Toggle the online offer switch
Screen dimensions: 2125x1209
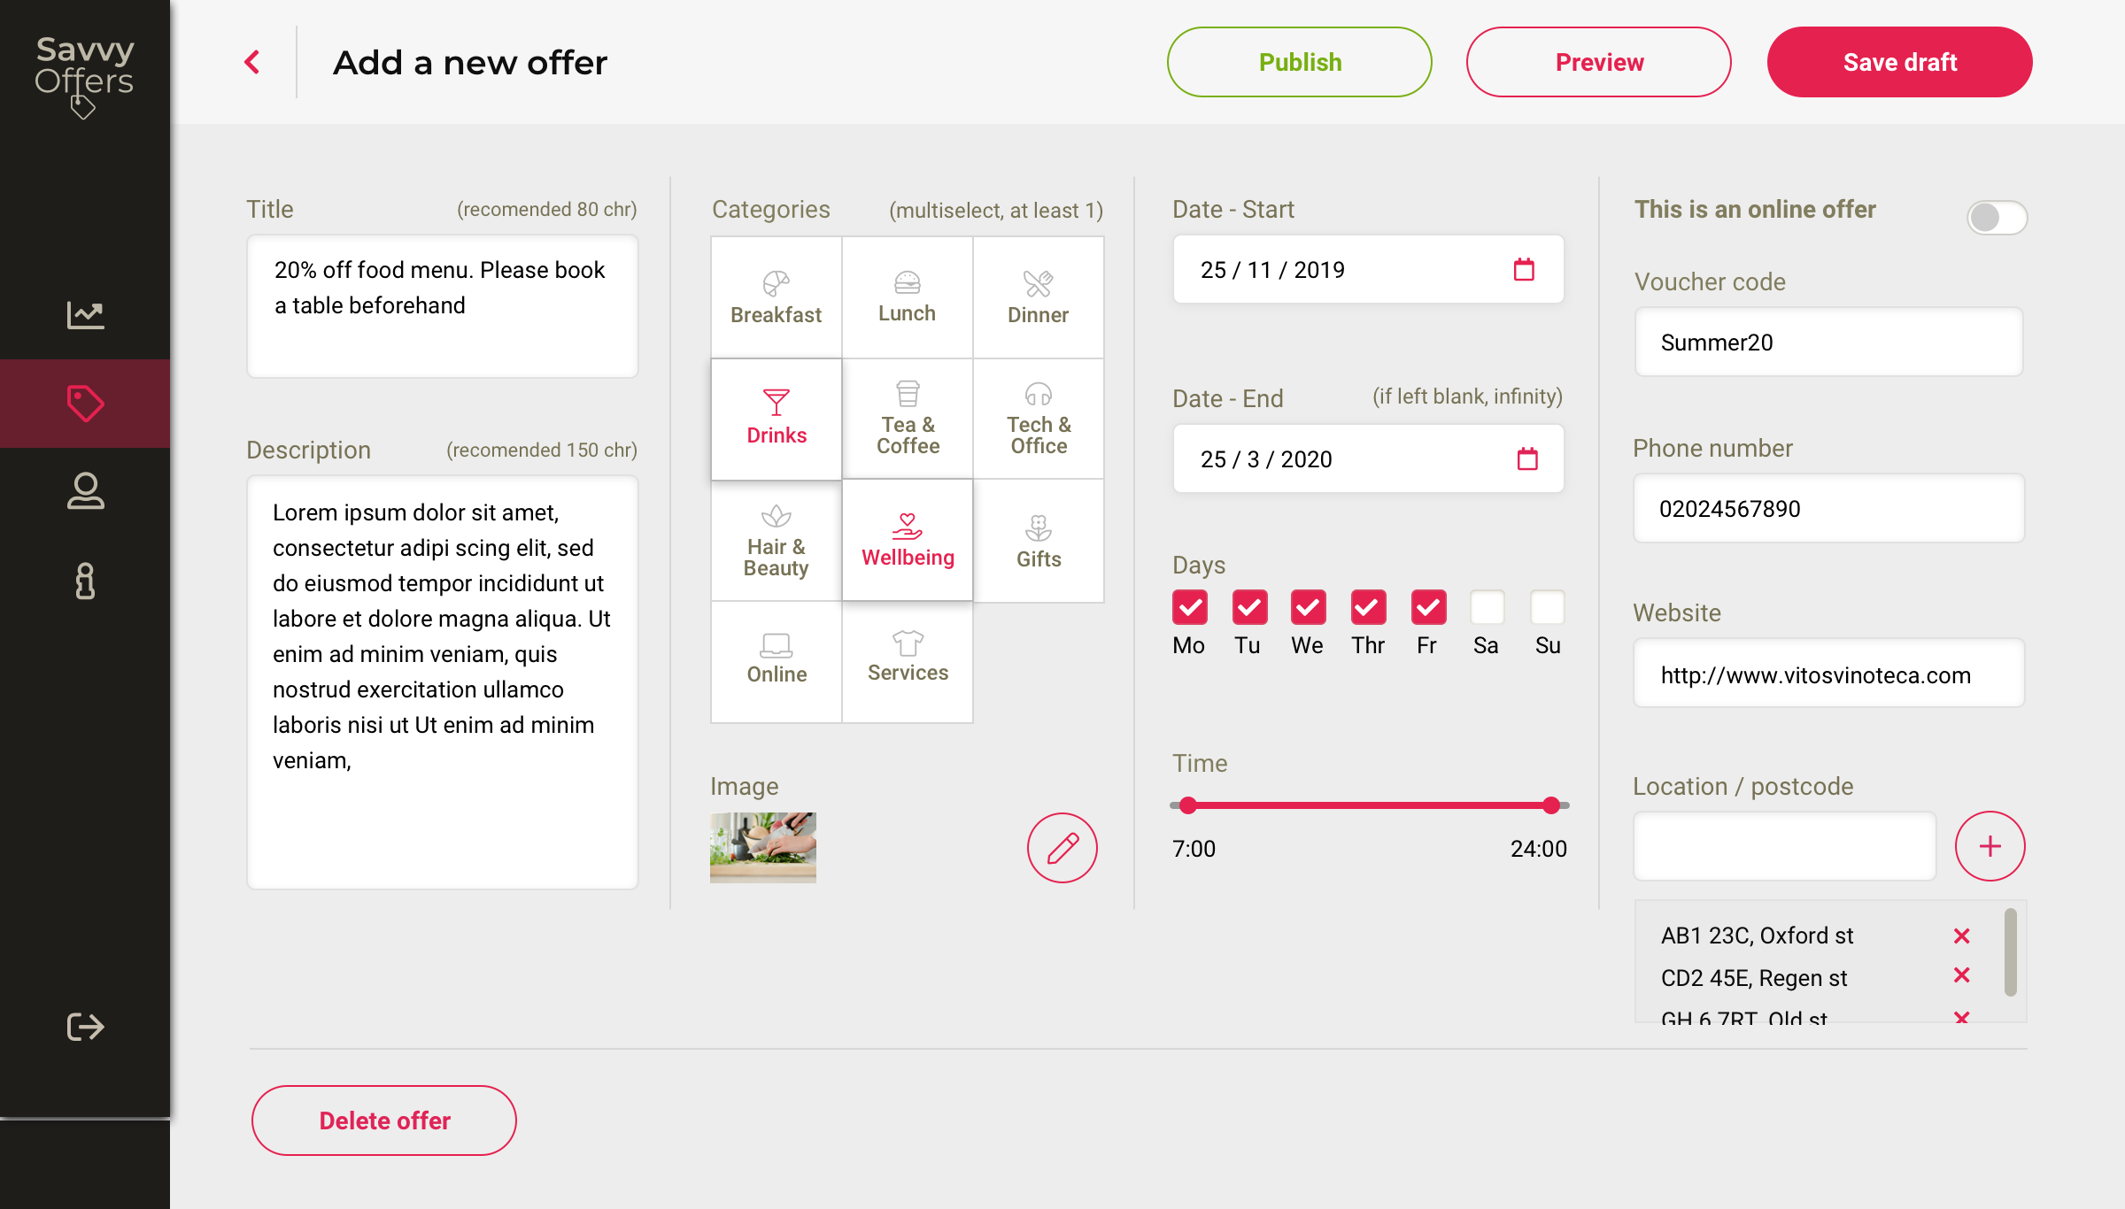point(1996,218)
